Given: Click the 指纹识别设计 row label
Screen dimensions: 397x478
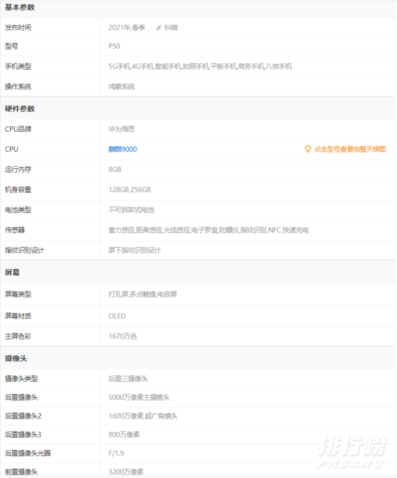Looking at the screenshot, I should point(24,250).
